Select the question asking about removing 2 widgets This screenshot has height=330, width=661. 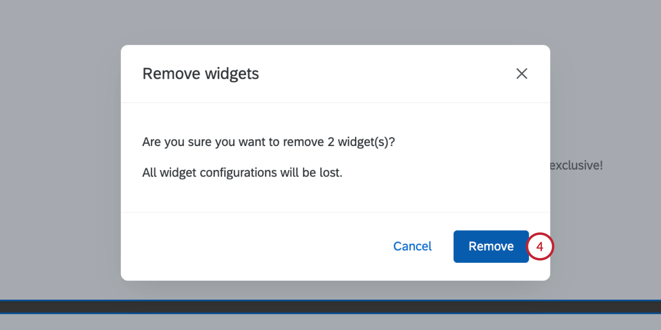[268, 142]
